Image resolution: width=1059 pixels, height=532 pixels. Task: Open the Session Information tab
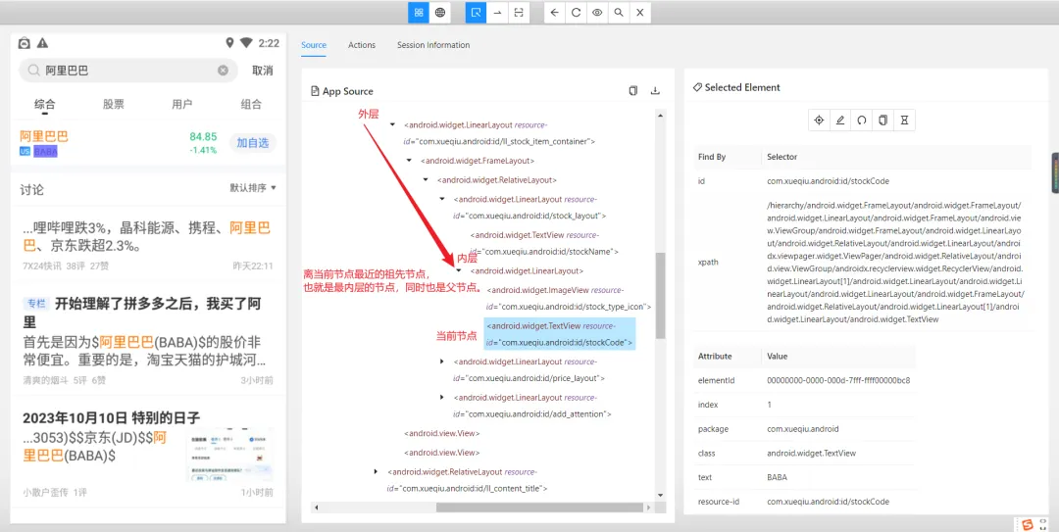point(433,45)
